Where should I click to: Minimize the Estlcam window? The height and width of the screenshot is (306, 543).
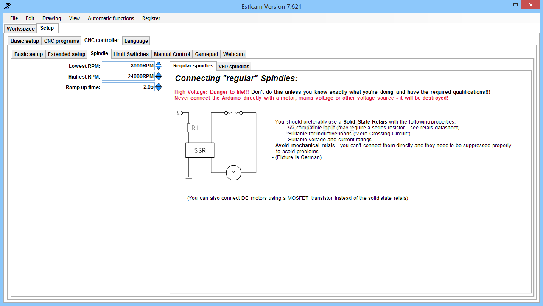(504, 6)
